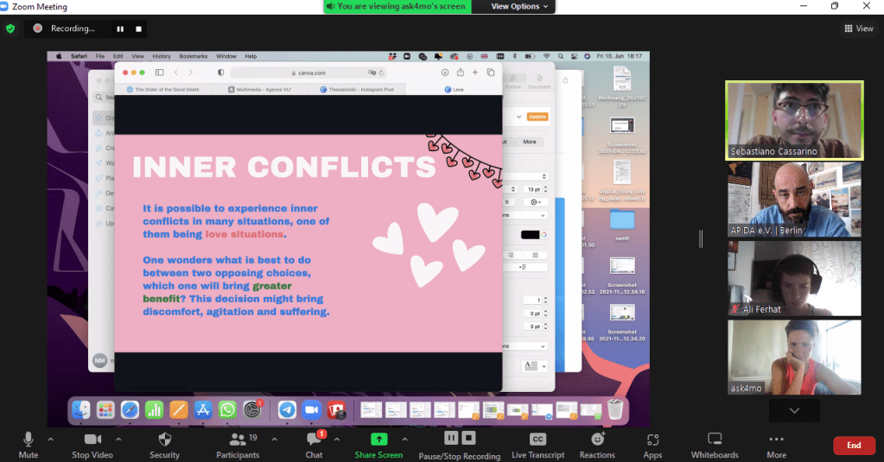Select Sebastiano Cassarino's video thumbnail
884x462 pixels.
(x=794, y=120)
